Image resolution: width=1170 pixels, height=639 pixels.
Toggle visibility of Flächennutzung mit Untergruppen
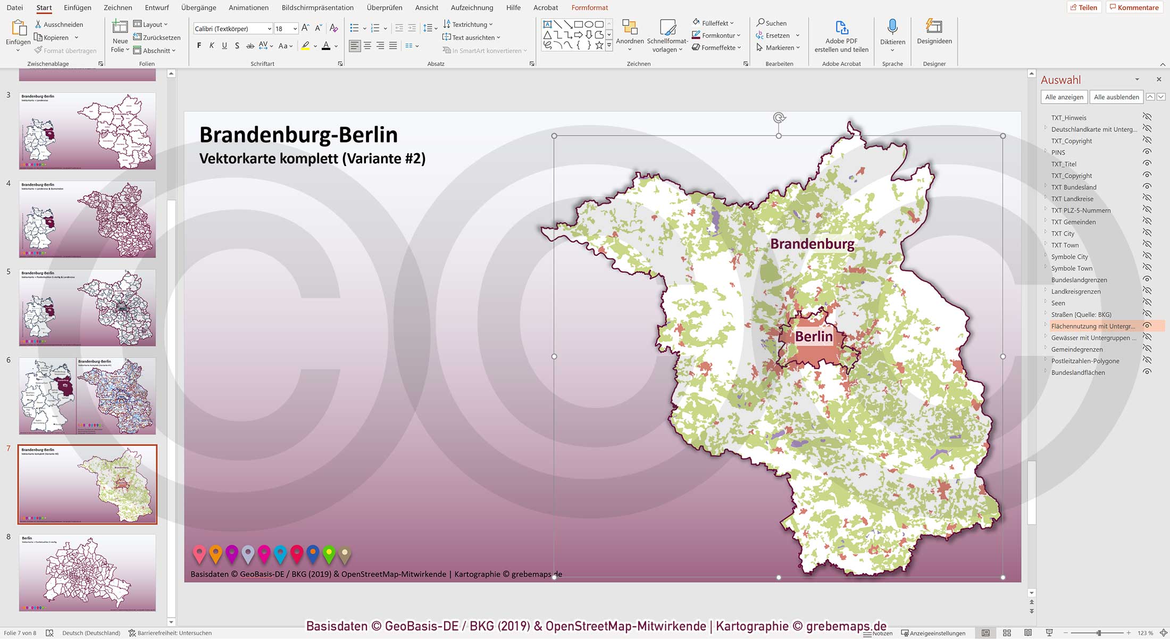pyautogui.click(x=1148, y=326)
